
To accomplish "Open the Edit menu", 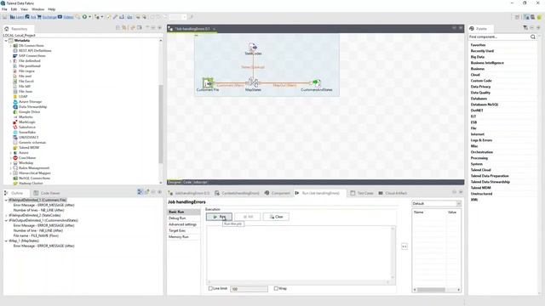I will pos(14,9).
